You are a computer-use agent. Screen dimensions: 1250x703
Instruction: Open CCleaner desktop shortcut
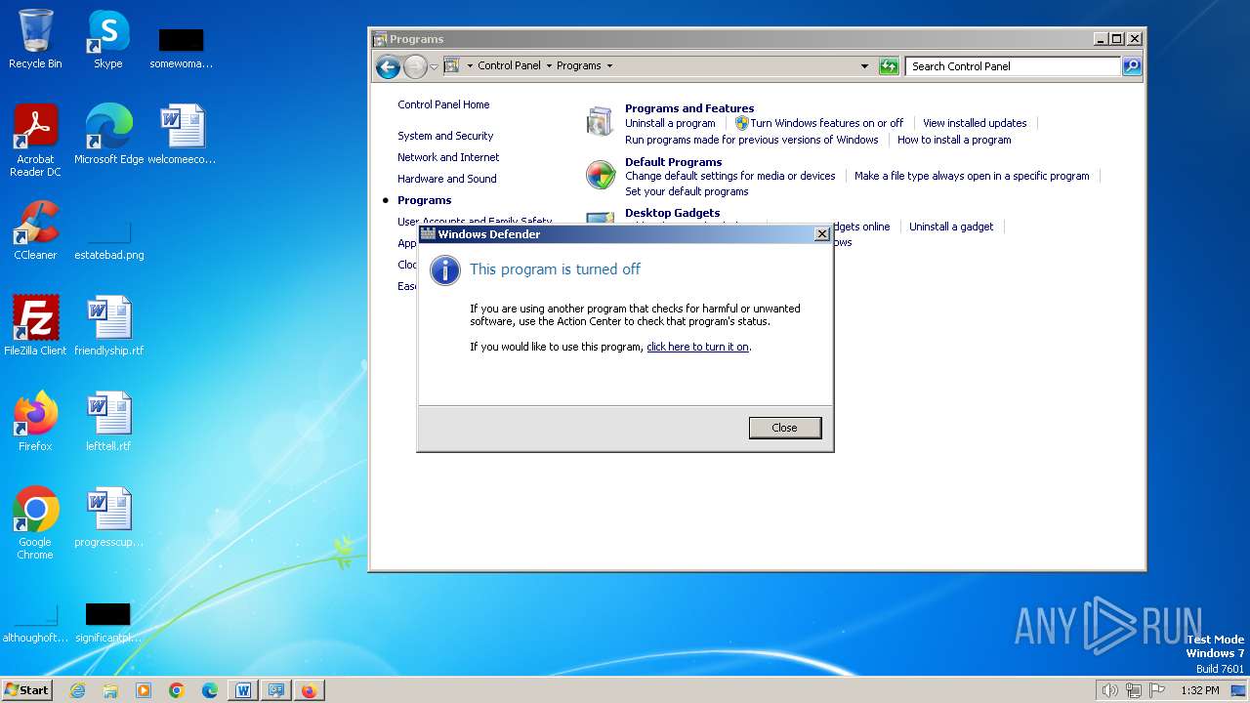(35, 230)
